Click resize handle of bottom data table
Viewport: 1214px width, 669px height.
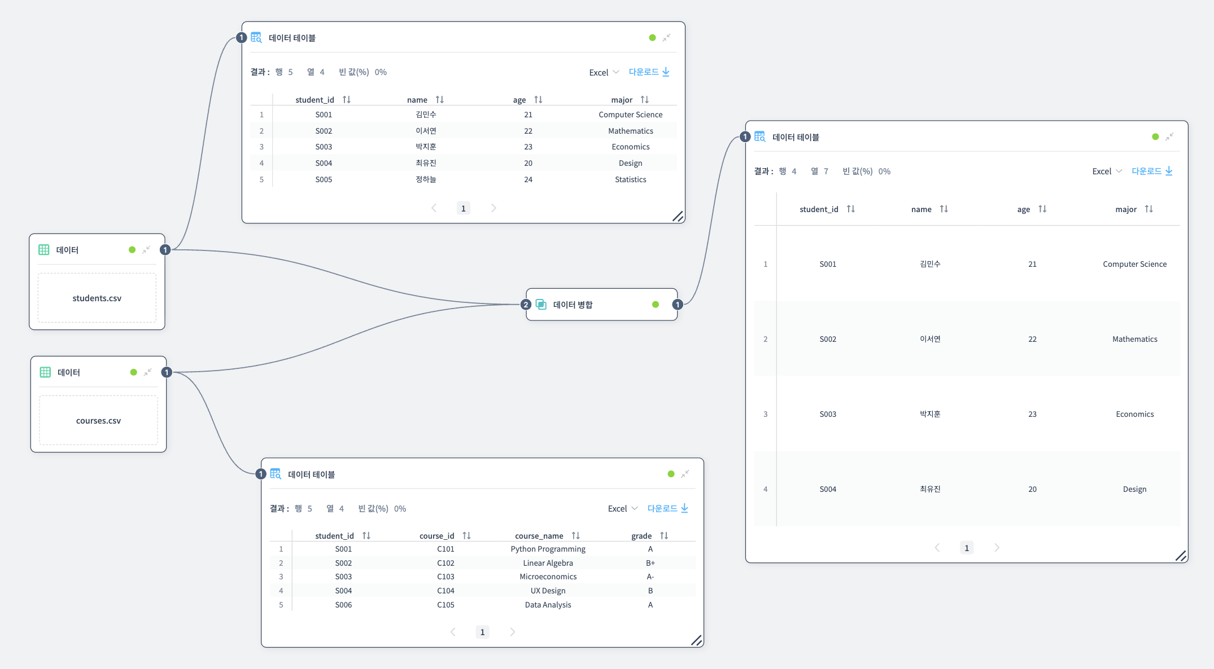pos(697,640)
